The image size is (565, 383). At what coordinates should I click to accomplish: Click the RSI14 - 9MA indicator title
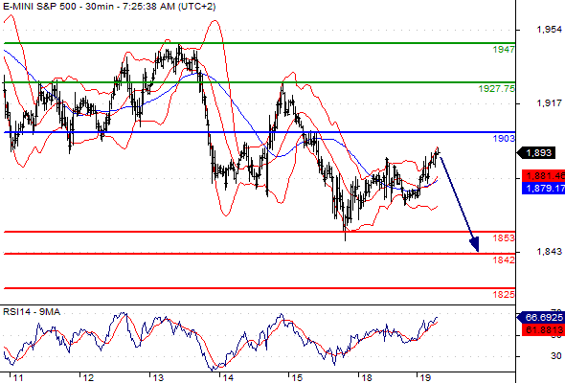(x=32, y=312)
